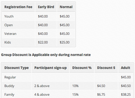Click the Participant sign-up column header
The width and height of the screenshot is (135, 98).
tap(50, 68)
